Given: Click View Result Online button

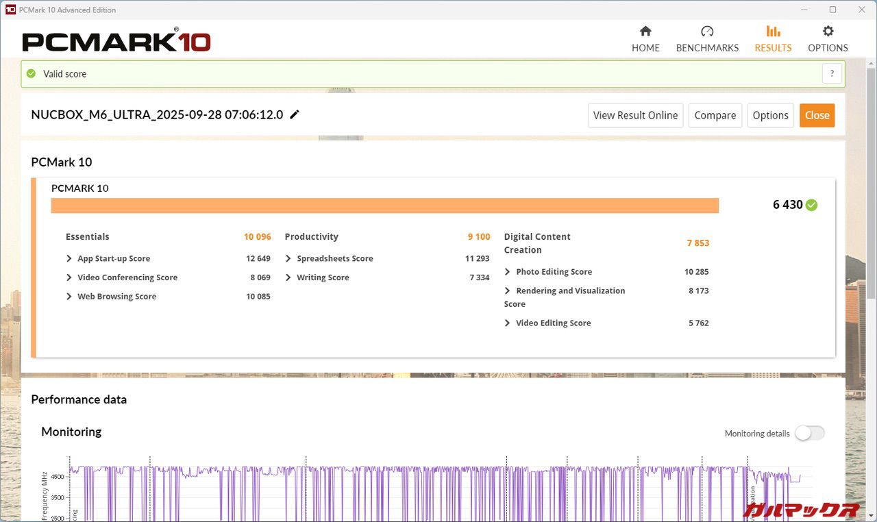Looking at the screenshot, I should 635,115.
